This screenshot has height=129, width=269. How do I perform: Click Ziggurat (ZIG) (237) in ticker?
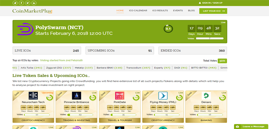59,68
